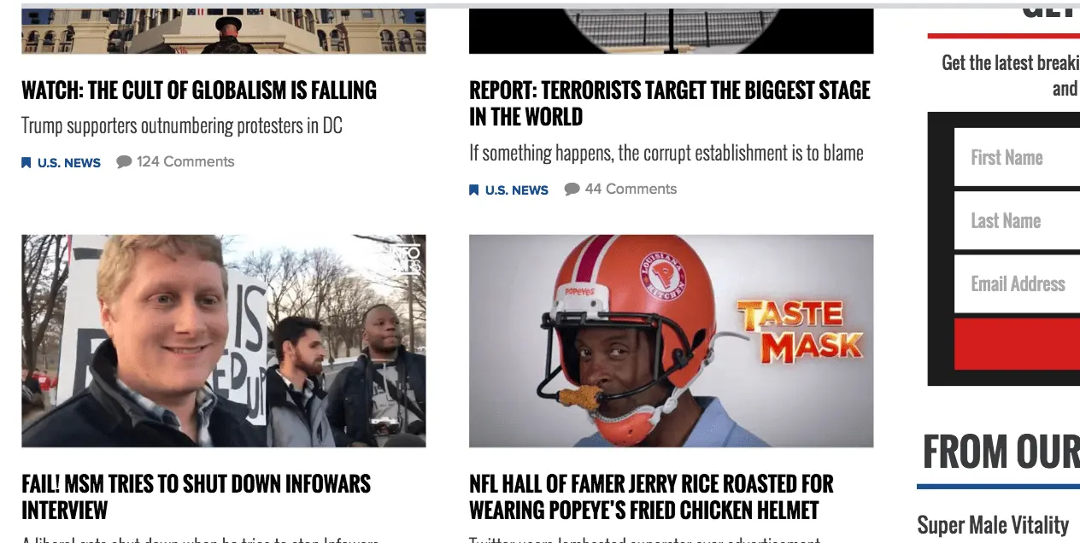Viewport: 1080px width, 543px height.
Task: Click 'Trump supporters outnumbering protesters in DC' subtitle
Action: [182, 126]
